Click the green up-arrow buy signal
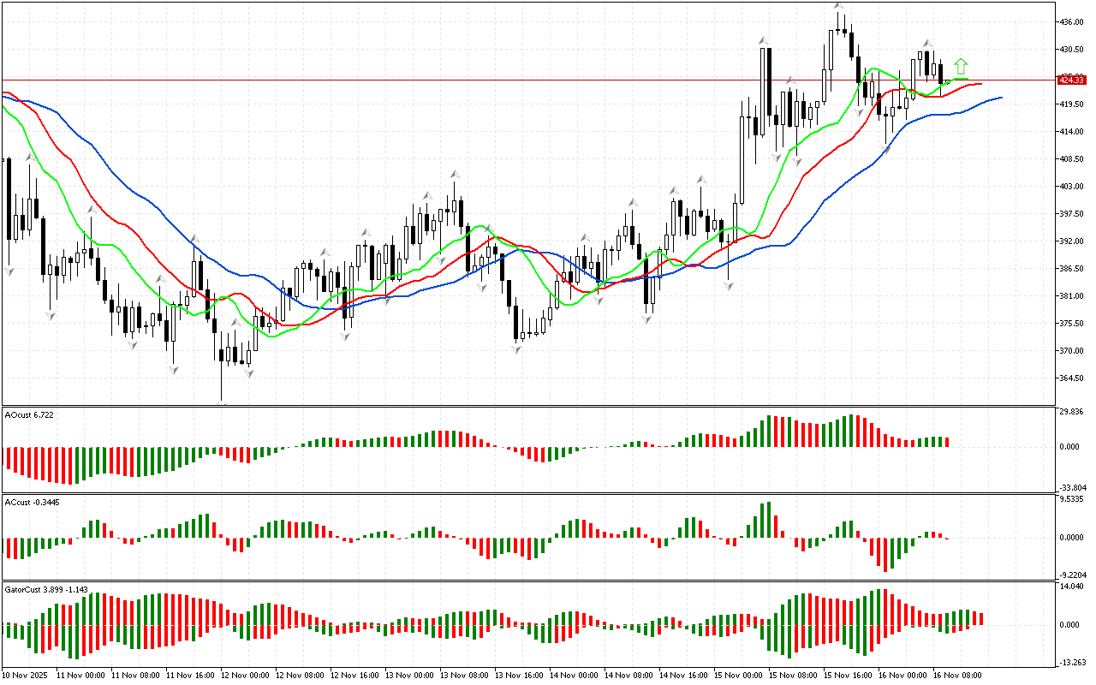This screenshot has width=1096, height=685. click(x=961, y=66)
